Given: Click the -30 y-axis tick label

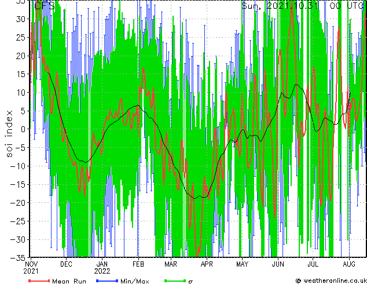Looking at the screenshot, I should [17, 239].
